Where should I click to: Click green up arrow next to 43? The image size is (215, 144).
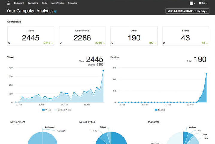[x=207, y=43]
